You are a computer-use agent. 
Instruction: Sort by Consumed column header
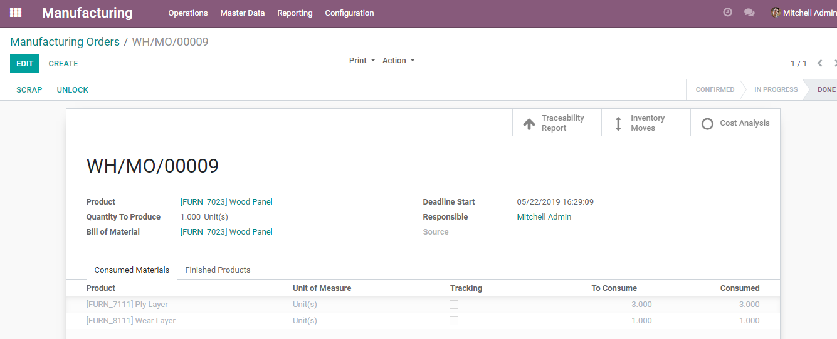click(740, 288)
